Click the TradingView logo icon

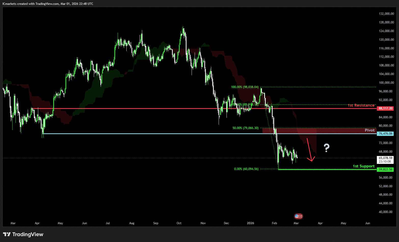click(7, 234)
